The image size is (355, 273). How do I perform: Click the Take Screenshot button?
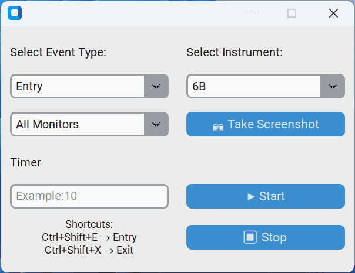pos(266,124)
